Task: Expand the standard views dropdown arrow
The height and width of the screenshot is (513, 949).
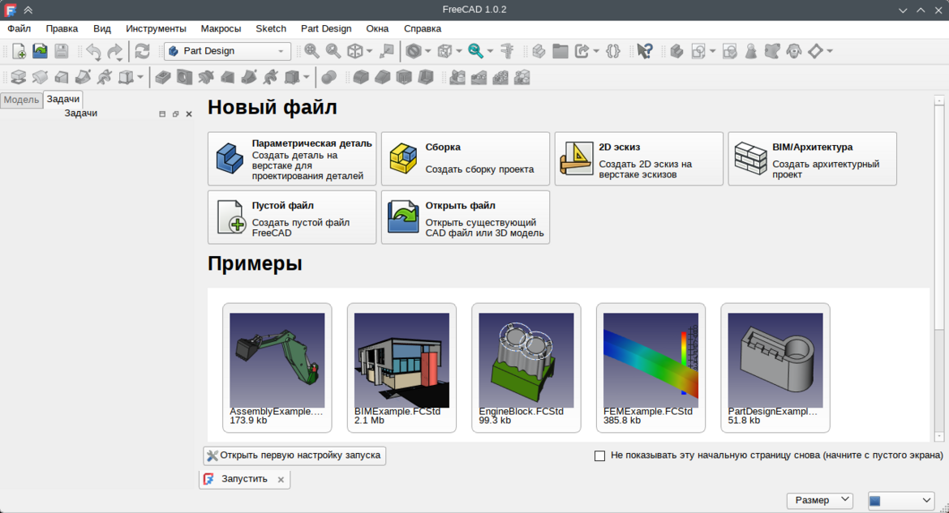Action: pyautogui.click(x=369, y=51)
